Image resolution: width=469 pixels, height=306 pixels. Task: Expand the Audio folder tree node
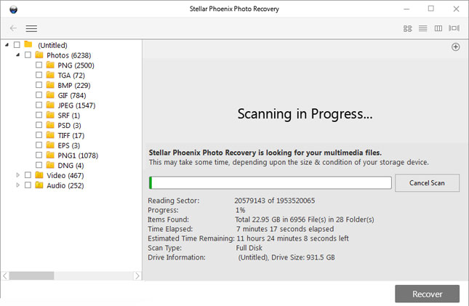tap(18, 185)
